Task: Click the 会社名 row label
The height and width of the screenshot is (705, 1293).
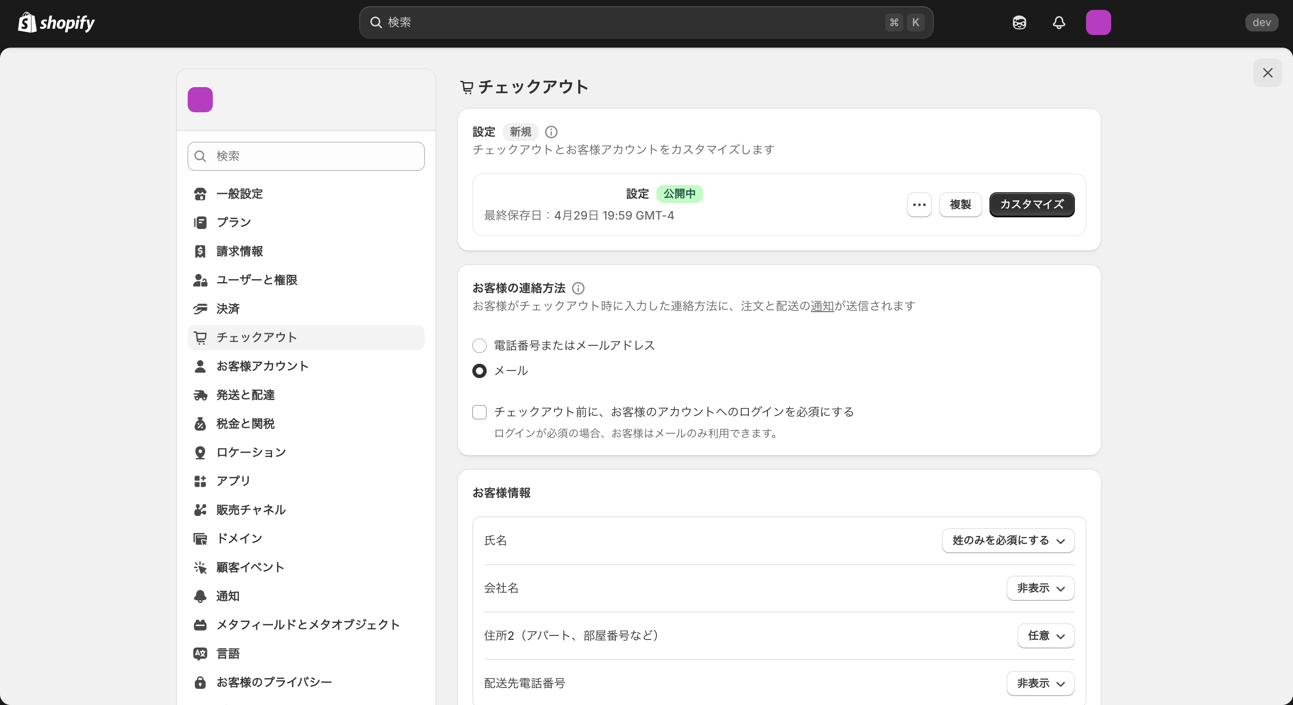Action: pos(501,588)
